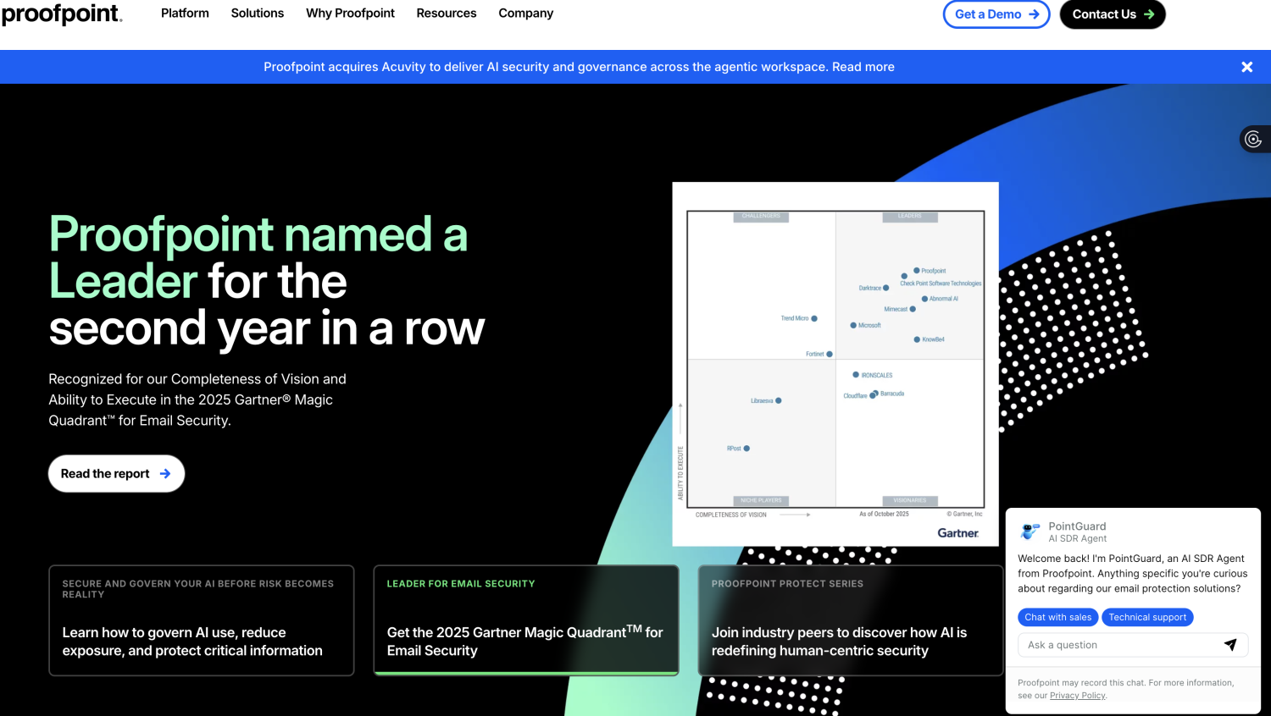The height and width of the screenshot is (716, 1271).
Task: Read more about the Acuvity acquisition
Action: click(863, 66)
